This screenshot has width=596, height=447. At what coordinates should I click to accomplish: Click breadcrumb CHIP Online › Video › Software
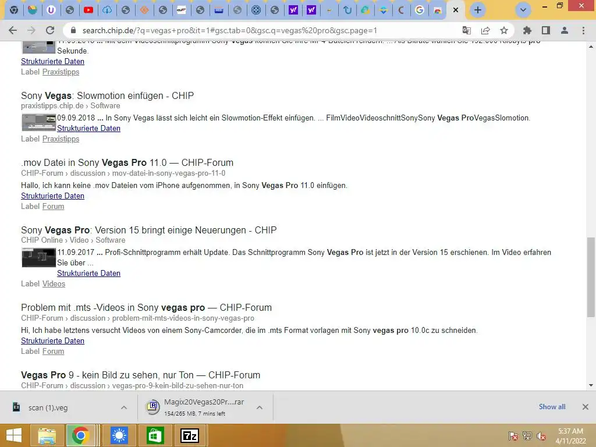coord(73,240)
